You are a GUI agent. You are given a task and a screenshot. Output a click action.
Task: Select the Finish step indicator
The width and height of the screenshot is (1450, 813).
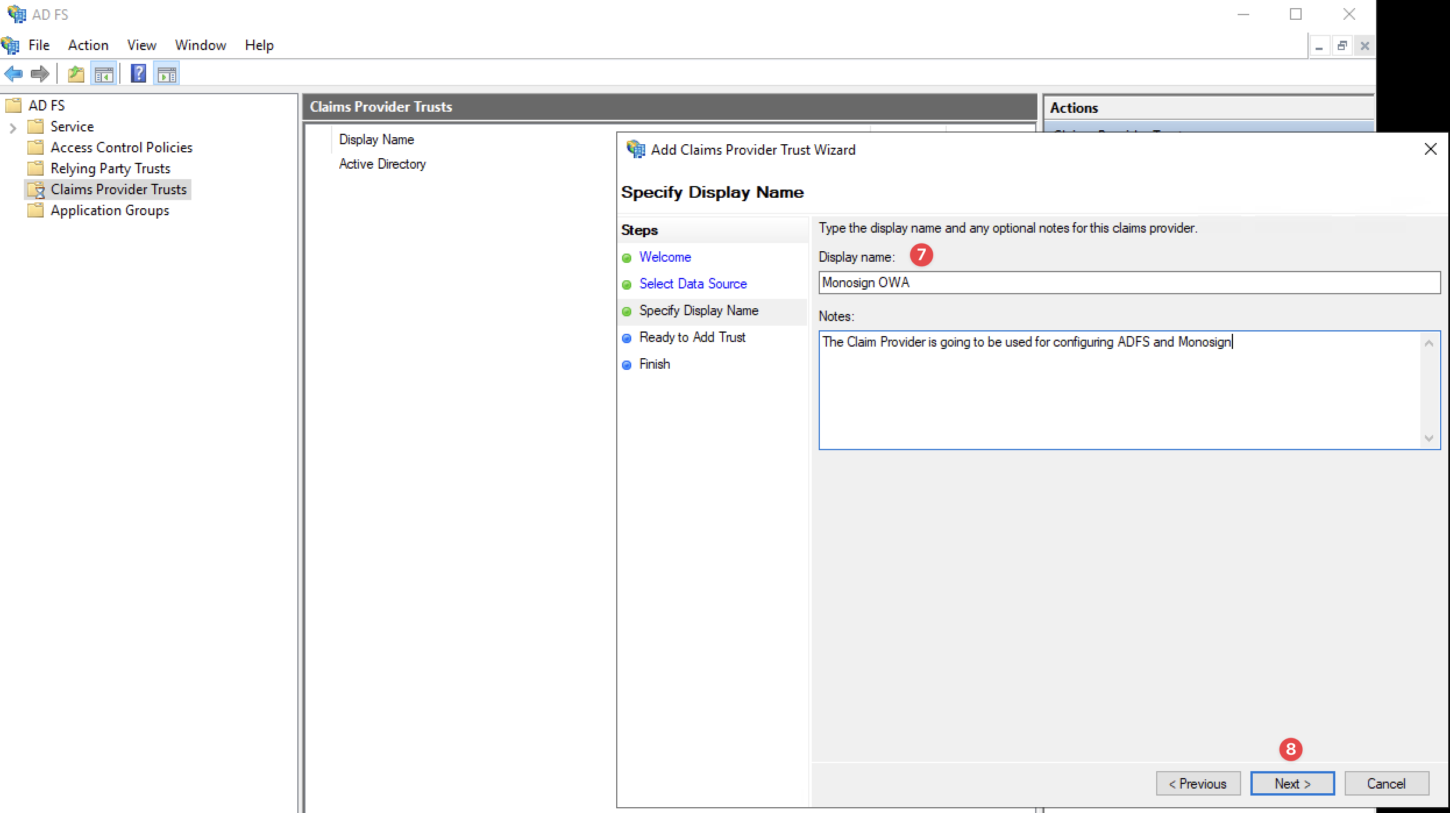(627, 365)
